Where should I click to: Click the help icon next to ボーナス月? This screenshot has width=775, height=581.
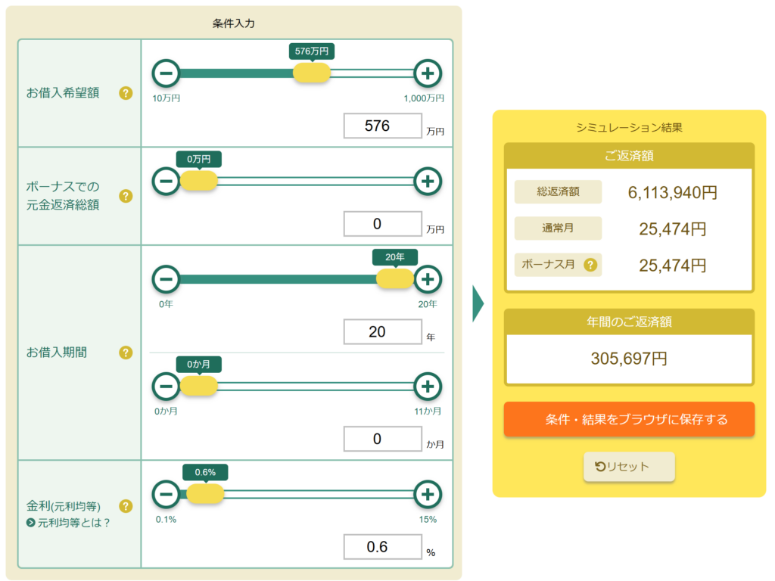[x=590, y=266]
